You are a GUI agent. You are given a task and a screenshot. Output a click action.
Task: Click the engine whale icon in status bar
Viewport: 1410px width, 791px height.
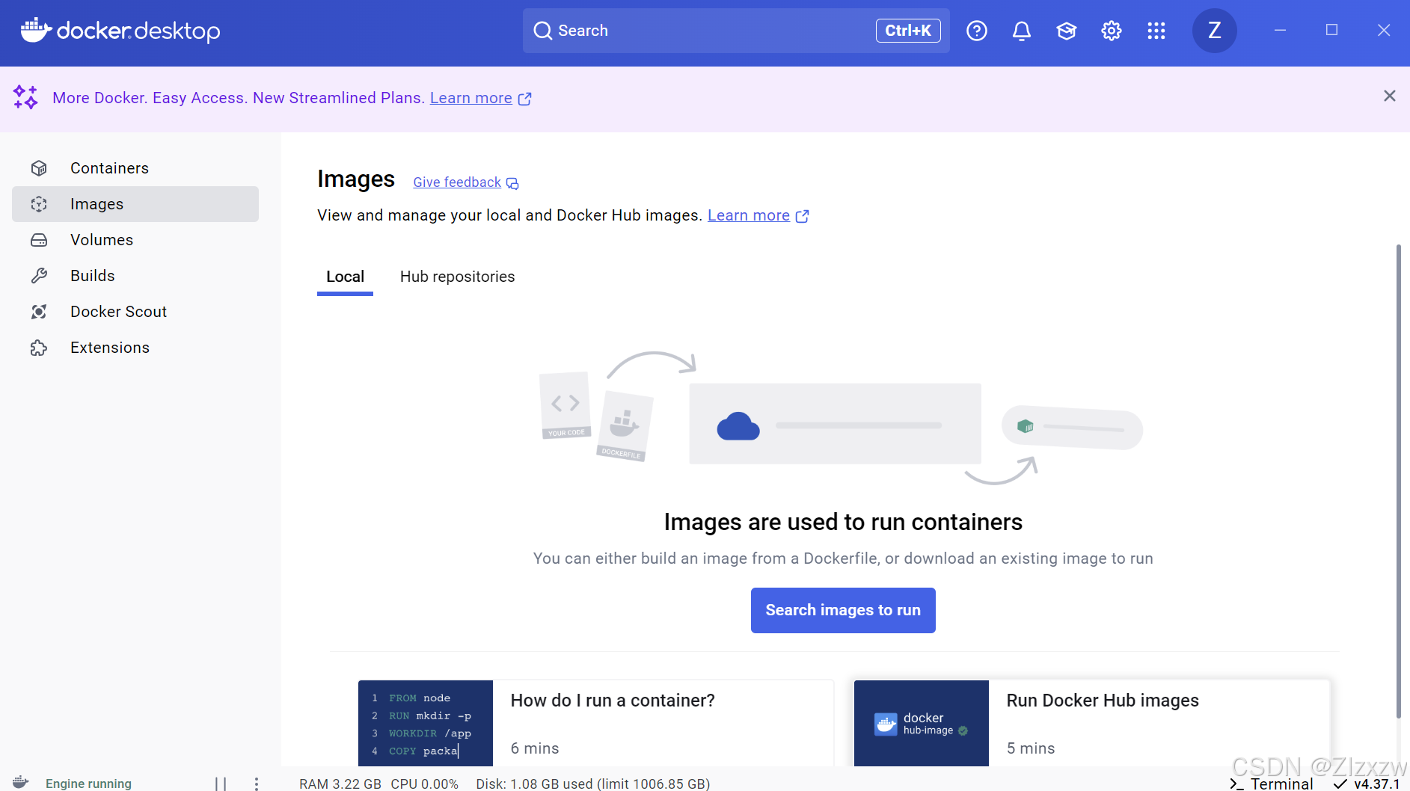(x=21, y=782)
